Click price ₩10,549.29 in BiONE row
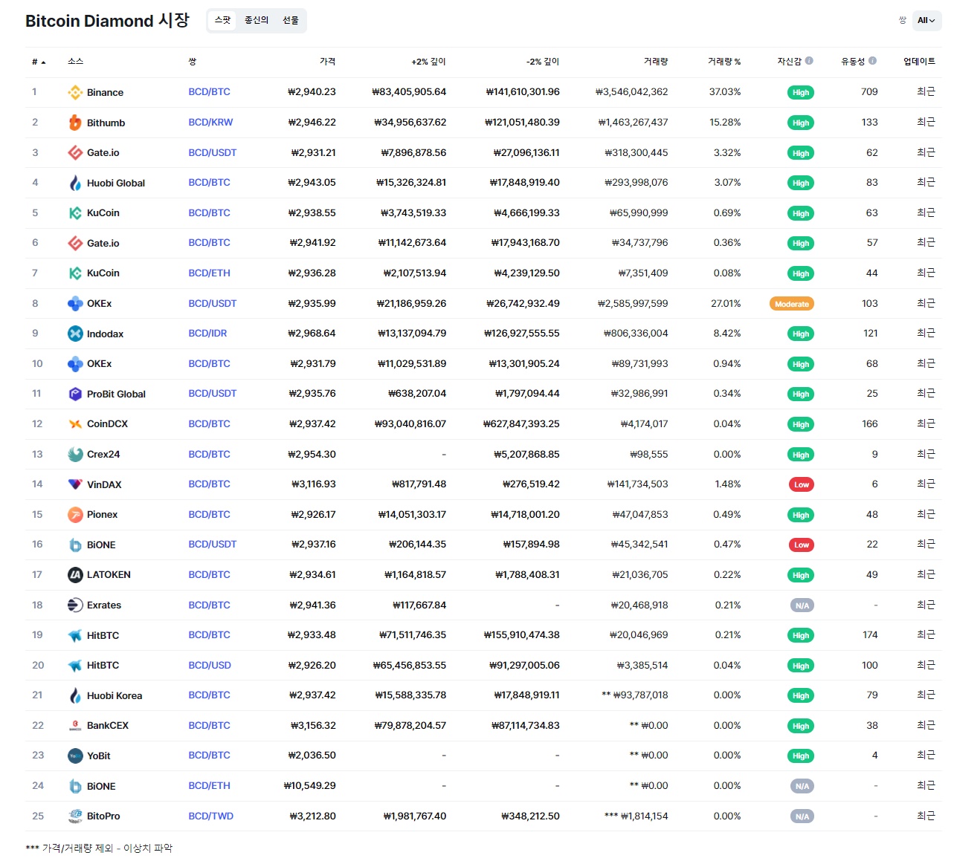 click(310, 786)
